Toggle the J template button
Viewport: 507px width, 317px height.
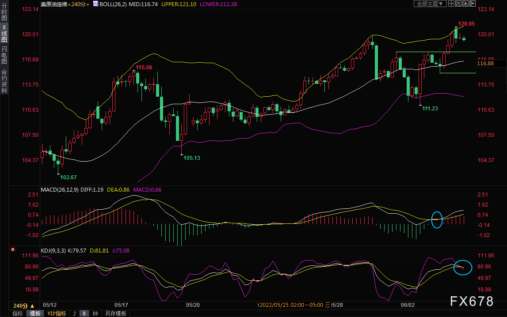point(75,313)
